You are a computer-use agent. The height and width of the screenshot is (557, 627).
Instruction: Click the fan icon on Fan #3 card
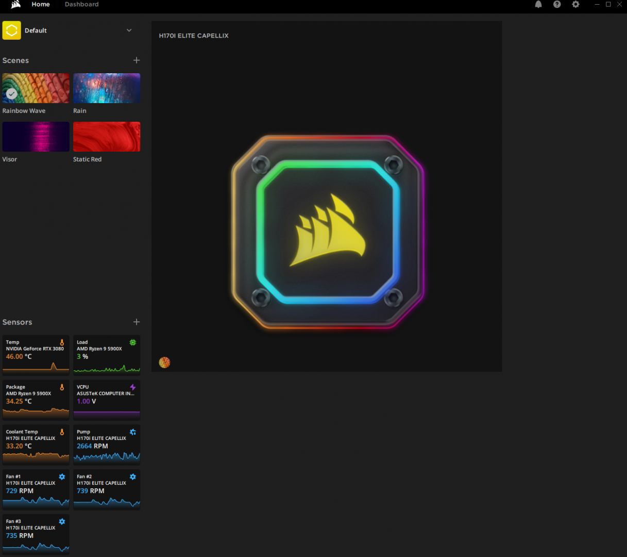click(x=62, y=522)
